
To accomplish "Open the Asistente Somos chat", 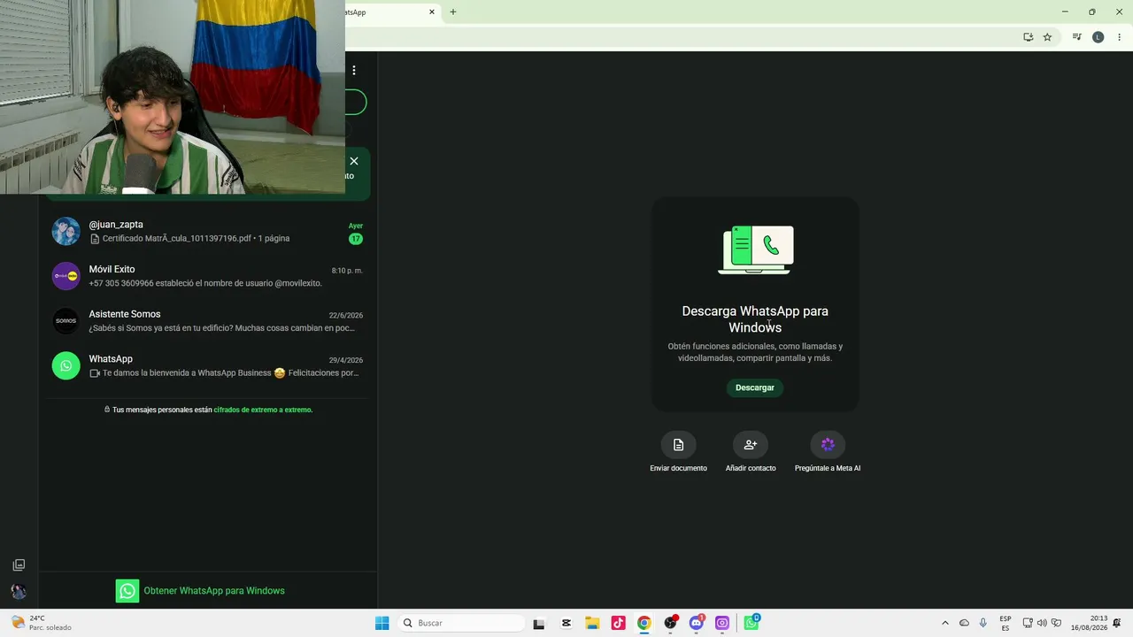I will 208,321.
